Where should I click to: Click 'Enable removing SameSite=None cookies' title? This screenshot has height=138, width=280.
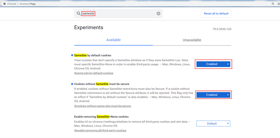[101, 117]
